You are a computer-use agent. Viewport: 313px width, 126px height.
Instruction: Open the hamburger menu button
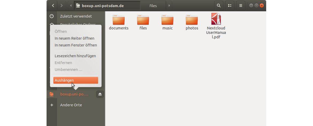[241, 5]
